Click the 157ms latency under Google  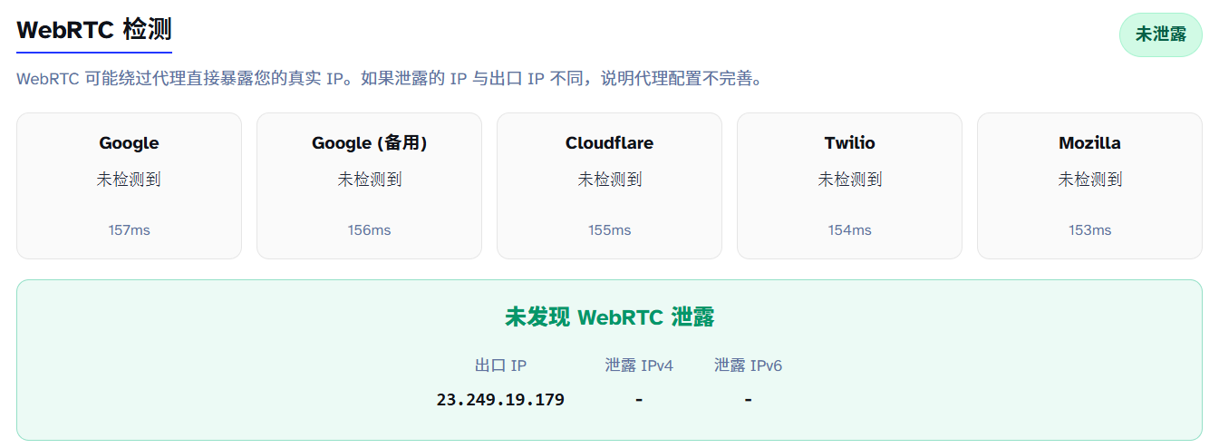129,230
